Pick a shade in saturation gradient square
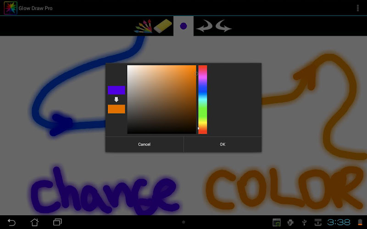The width and height of the screenshot is (367, 229). tap(161, 99)
